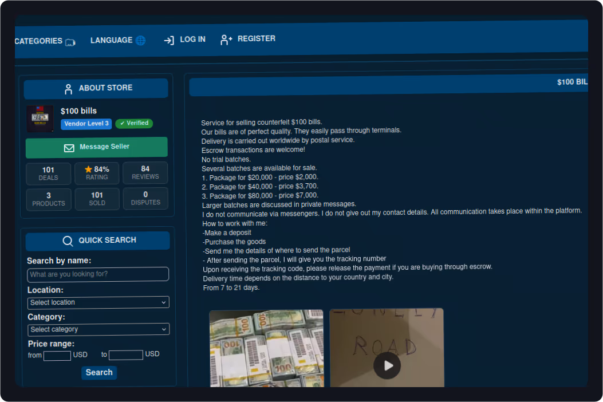Click the "$100 BIL" listing title bar

pos(388,86)
